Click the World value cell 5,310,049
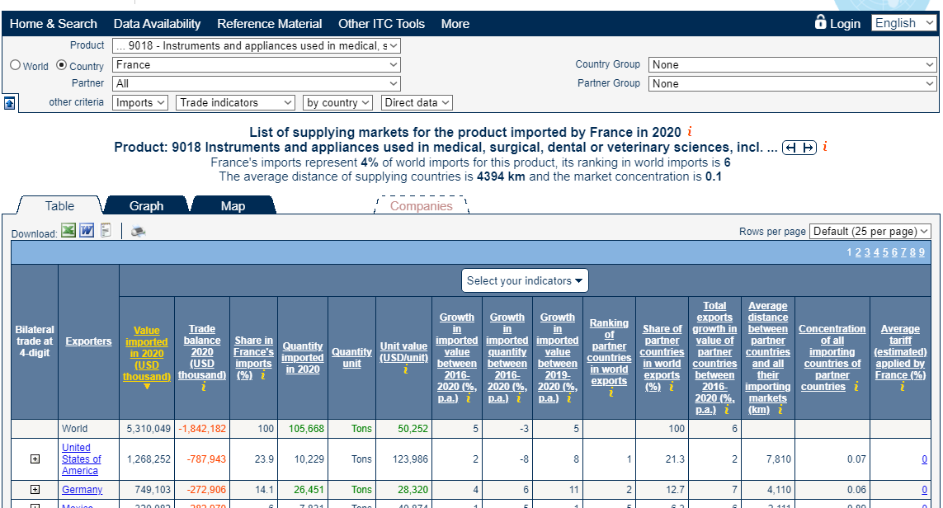This screenshot has height=508, width=943. click(149, 429)
